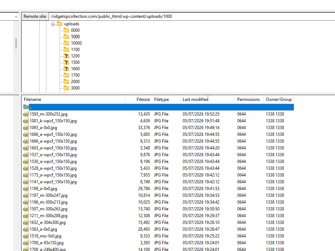Image resolution: width=335 pixels, height=251 pixels.
Task: Select file 1175_a-wpcf_150x150.jpg
Action: tap(53, 175)
